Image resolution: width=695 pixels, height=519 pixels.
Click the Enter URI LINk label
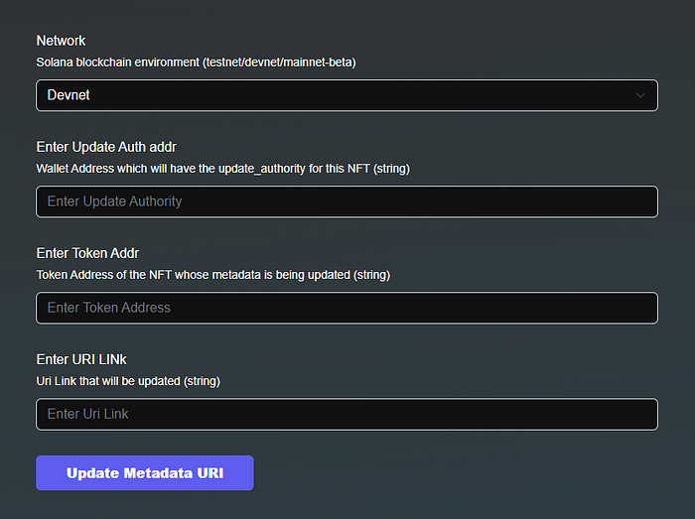pyautogui.click(x=81, y=359)
